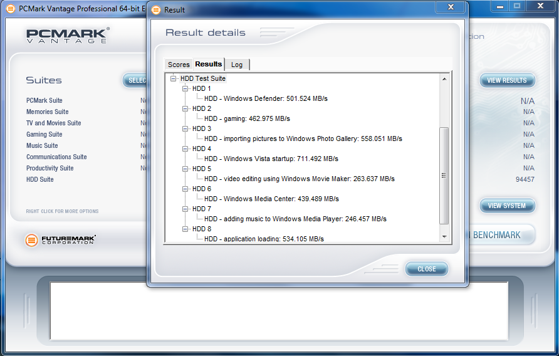Viewport: 559px width, 356px height.
Task: Click the scroll up arrow in results tree
Action: point(444,79)
